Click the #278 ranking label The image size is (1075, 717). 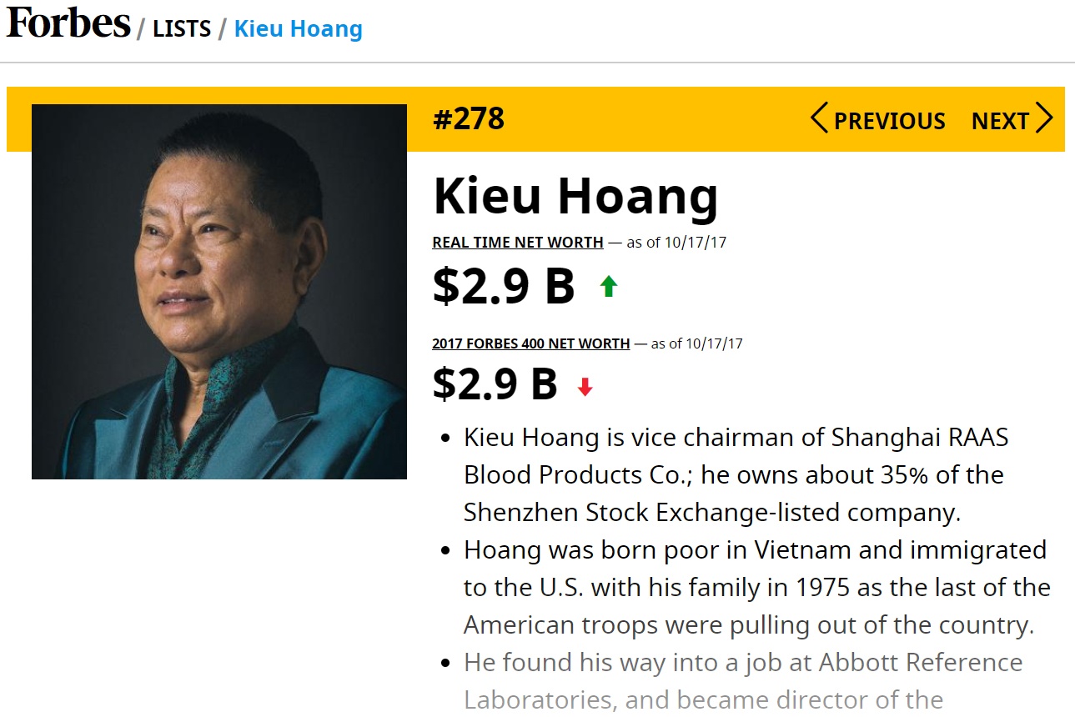coord(468,118)
